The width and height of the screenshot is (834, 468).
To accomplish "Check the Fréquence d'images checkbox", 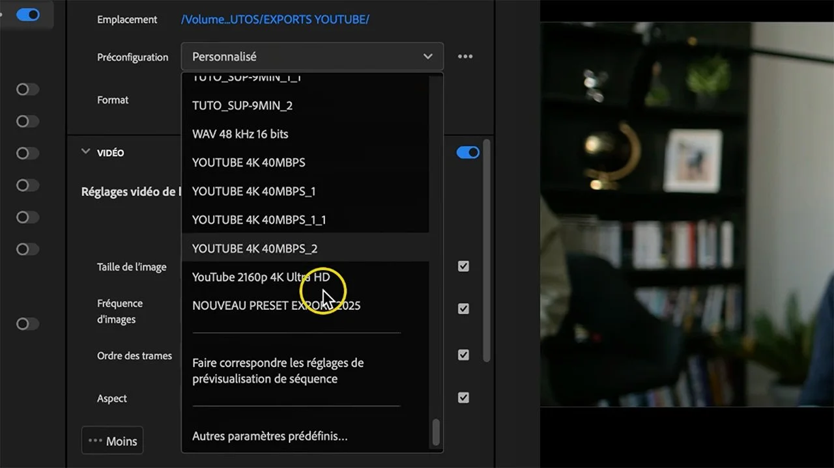I will tap(463, 309).
